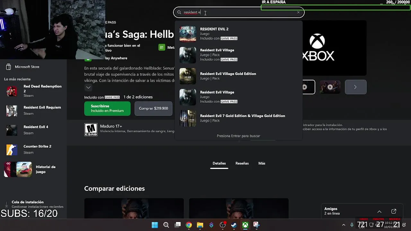Screen dimensions: 411x231
Task: Open OBS Studio from taskbar
Action: [x=223, y=225]
